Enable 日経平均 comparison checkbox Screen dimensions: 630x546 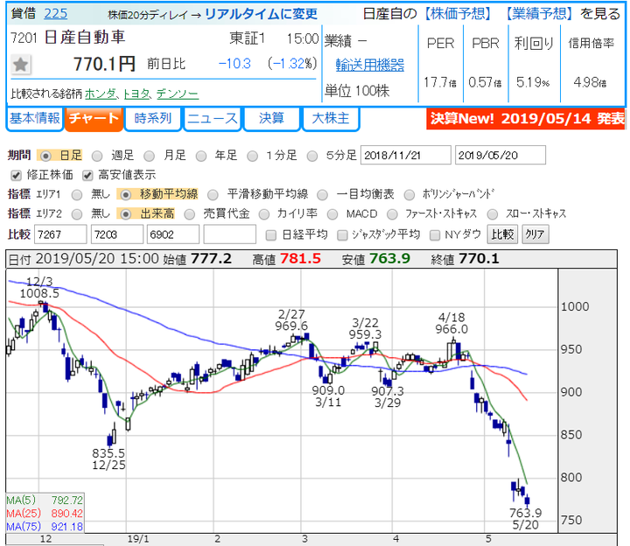271,235
